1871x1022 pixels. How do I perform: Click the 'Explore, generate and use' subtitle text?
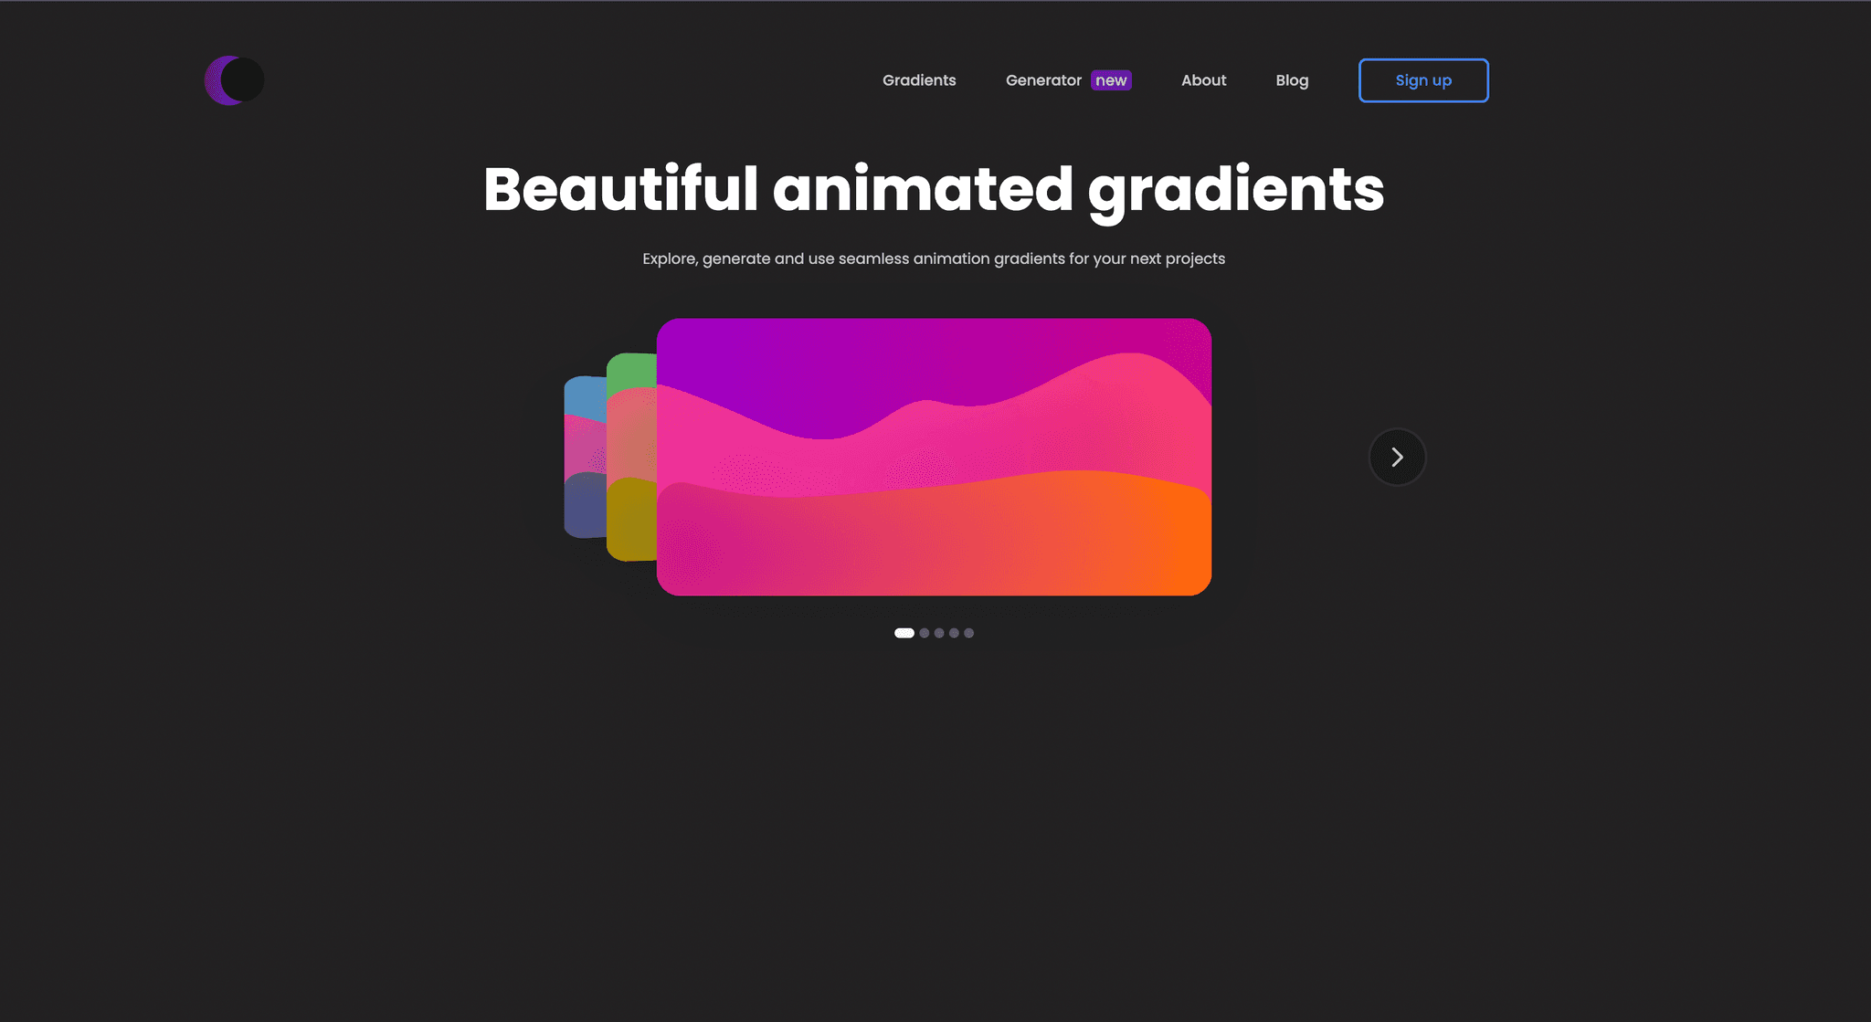[934, 258]
